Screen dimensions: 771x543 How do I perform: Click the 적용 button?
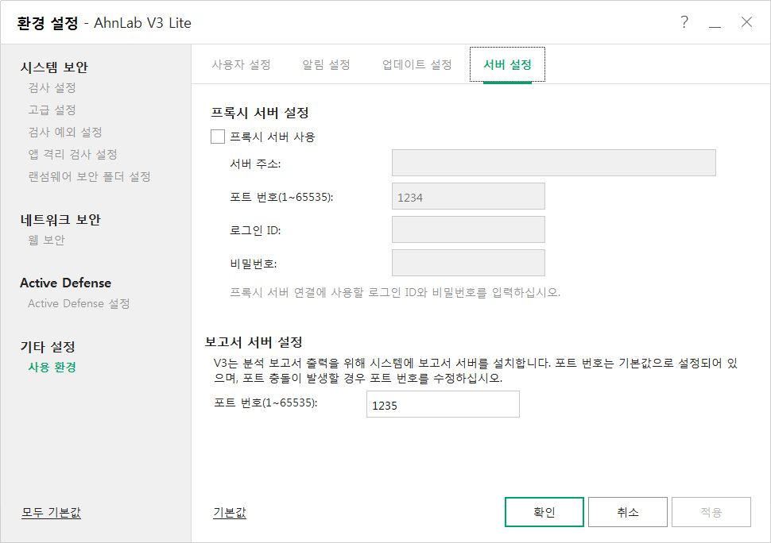pos(711,512)
